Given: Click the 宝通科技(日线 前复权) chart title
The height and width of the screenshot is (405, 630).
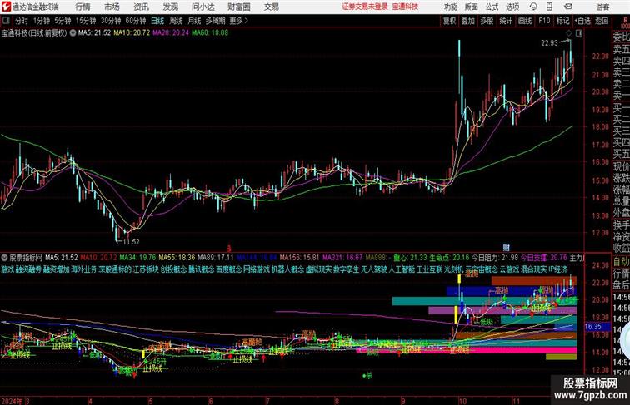Looking at the screenshot, I should (x=34, y=33).
